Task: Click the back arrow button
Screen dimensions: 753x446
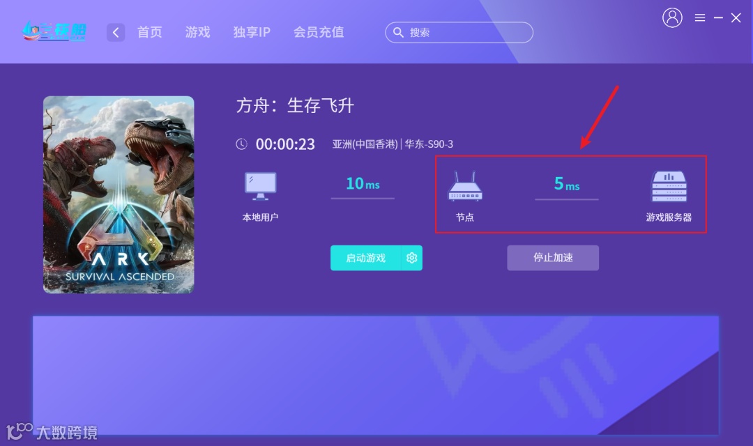Action: 116,32
